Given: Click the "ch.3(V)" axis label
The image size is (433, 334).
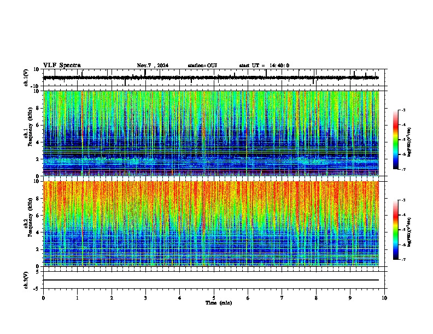Looking at the screenshot, I should pyautogui.click(x=26, y=280).
